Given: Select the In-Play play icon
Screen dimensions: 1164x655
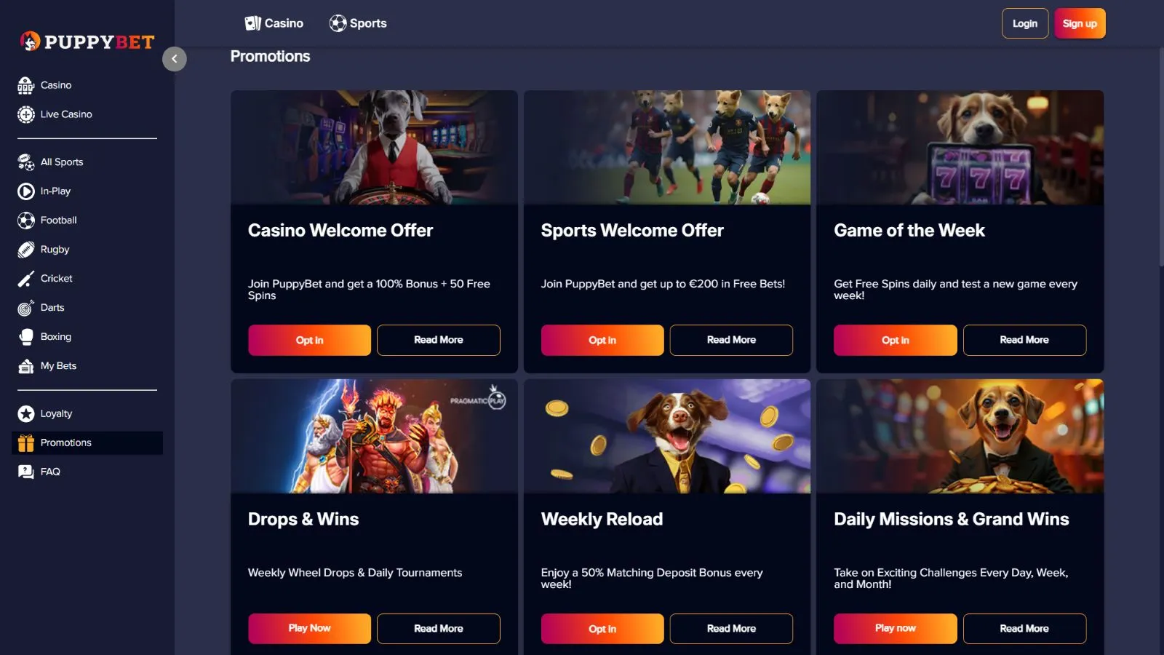Looking at the screenshot, I should 26,191.
